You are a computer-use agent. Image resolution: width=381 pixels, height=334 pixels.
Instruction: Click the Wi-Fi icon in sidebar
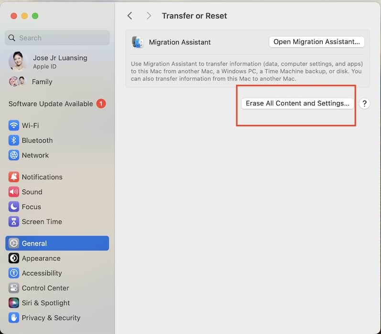click(x=14, y=125)
